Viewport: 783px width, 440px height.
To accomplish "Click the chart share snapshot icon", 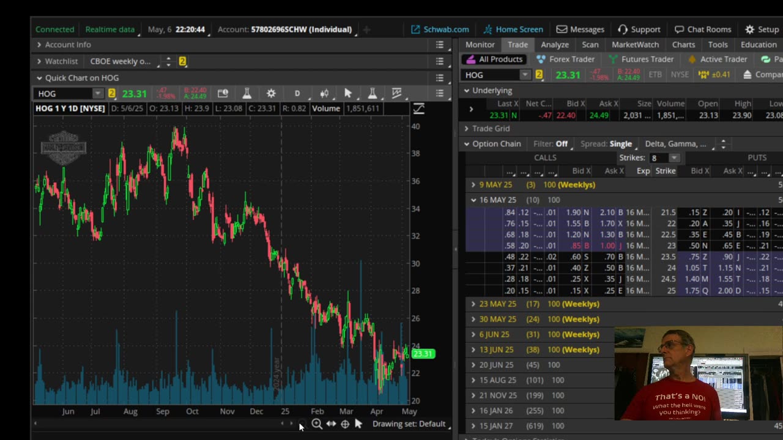I will [223, 93].
